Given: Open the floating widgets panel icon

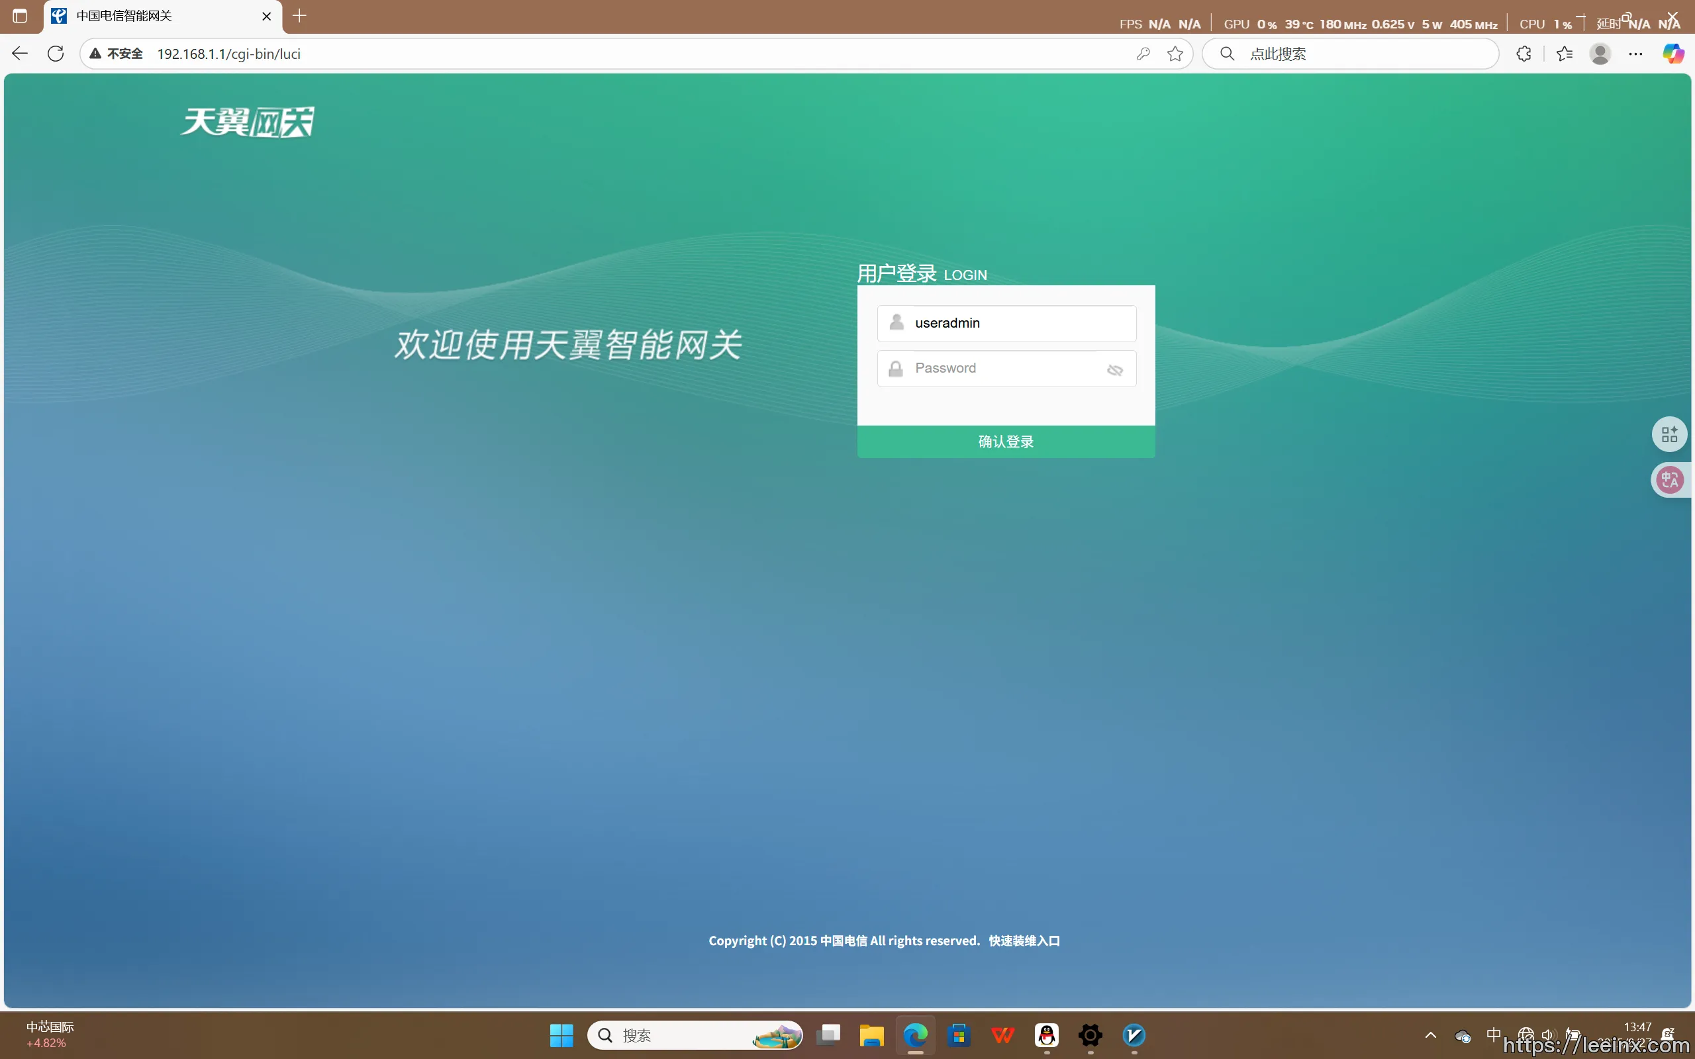Looking at the screenshot, I should (x=1670, y=434).
